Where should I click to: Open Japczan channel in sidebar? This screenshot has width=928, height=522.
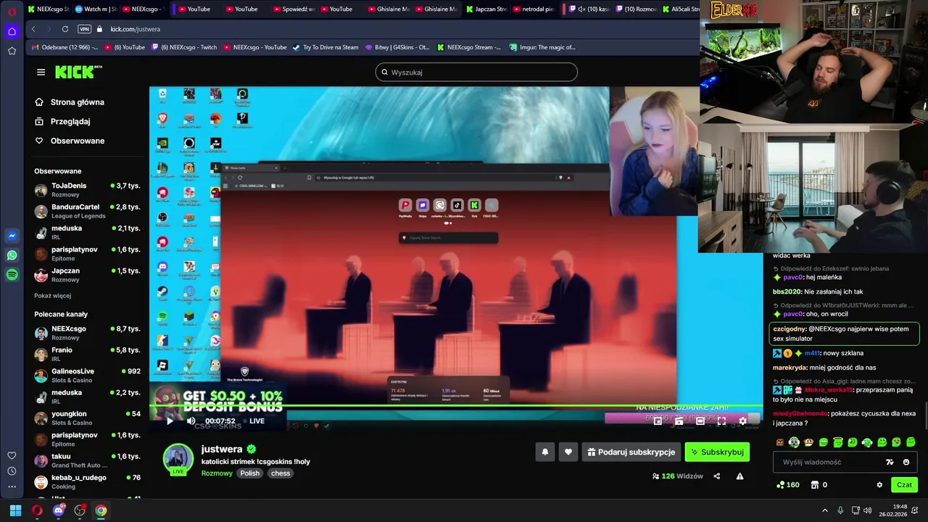[x=87, y=275]
